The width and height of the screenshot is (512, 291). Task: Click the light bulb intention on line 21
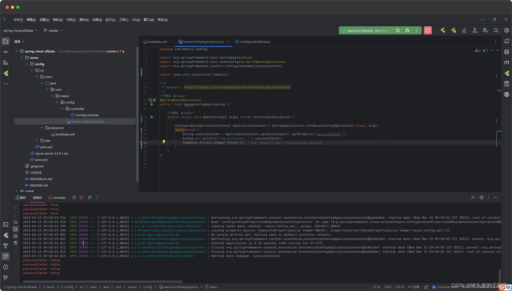[164, 142]
